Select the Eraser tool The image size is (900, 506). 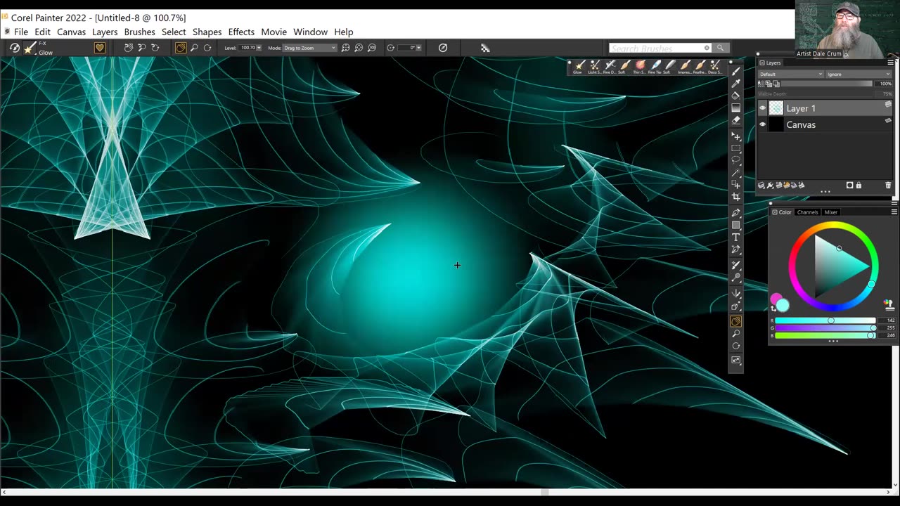pos(736,120)
